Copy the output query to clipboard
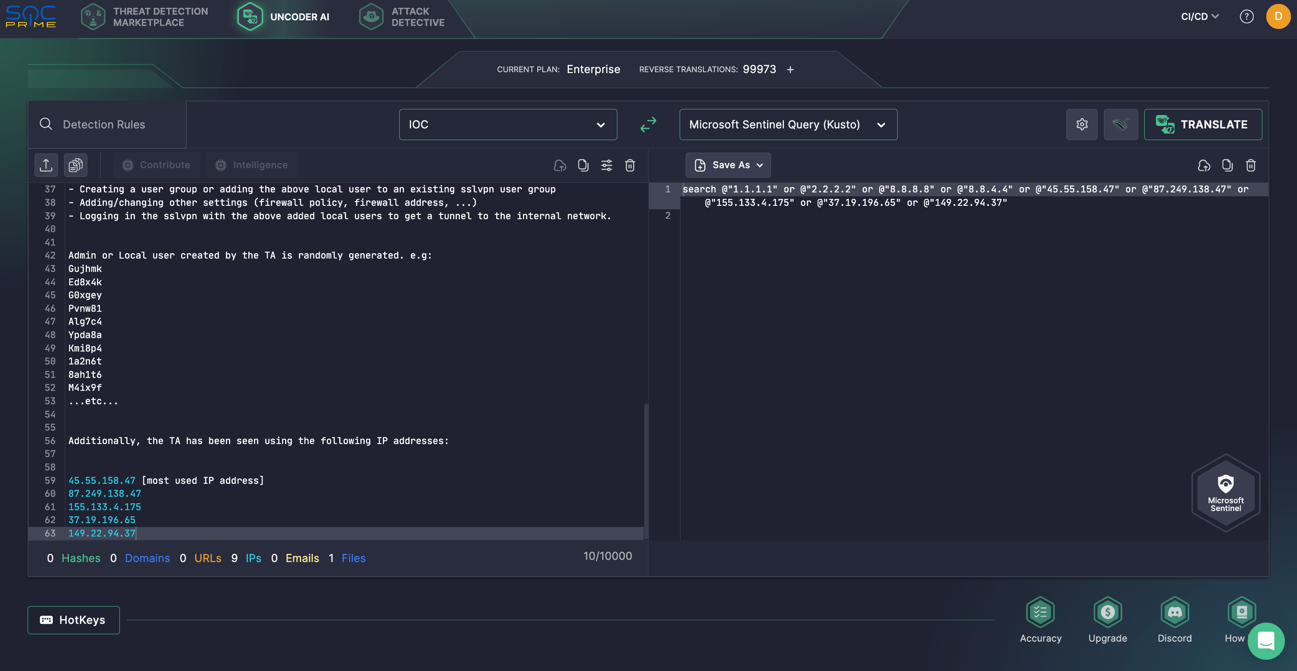Image resolution: width=1297 pixels, height=671 pixels. [1227, 165]
